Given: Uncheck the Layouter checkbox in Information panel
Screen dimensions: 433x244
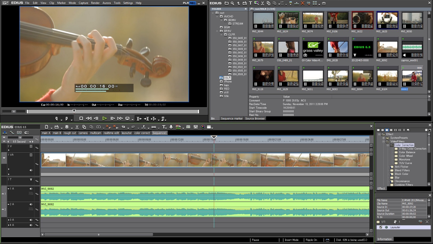Looking at the screenshot, I should coord(381,227).
